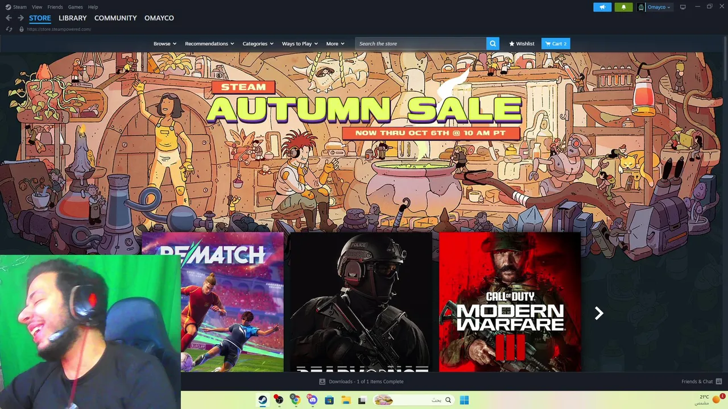Open the View menu
728x409 pixels.
point(37,7)
